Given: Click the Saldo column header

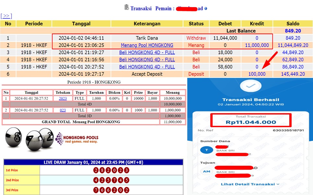Looking at the screenshot, I should click(293, 24).
